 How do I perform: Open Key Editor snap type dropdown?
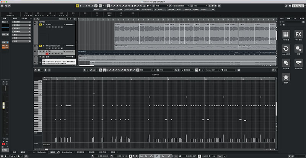[145, 70]
